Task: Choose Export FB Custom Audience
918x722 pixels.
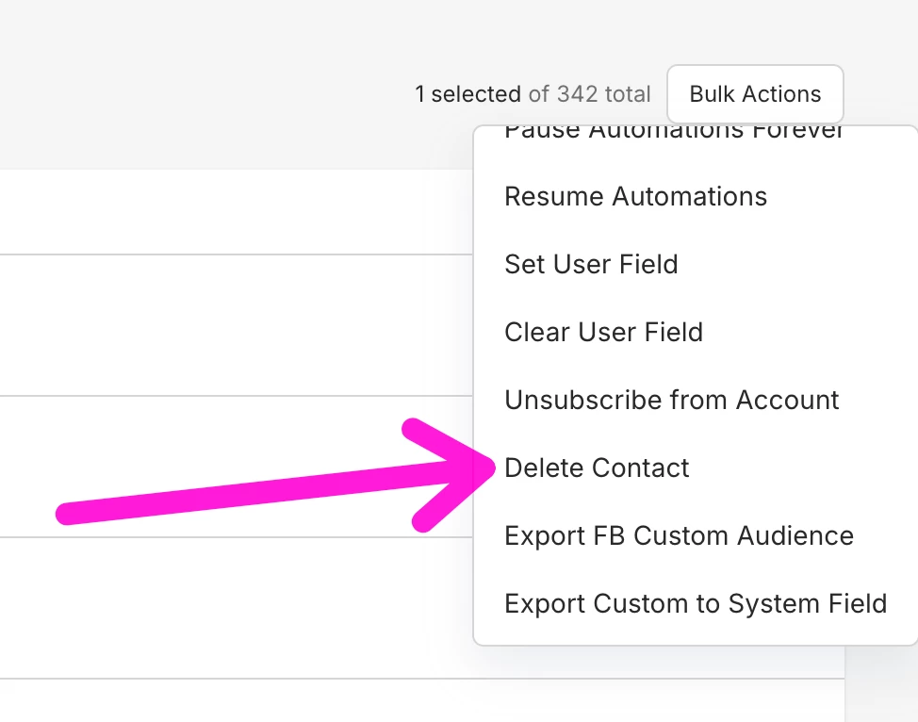Action: coord(679,535)
